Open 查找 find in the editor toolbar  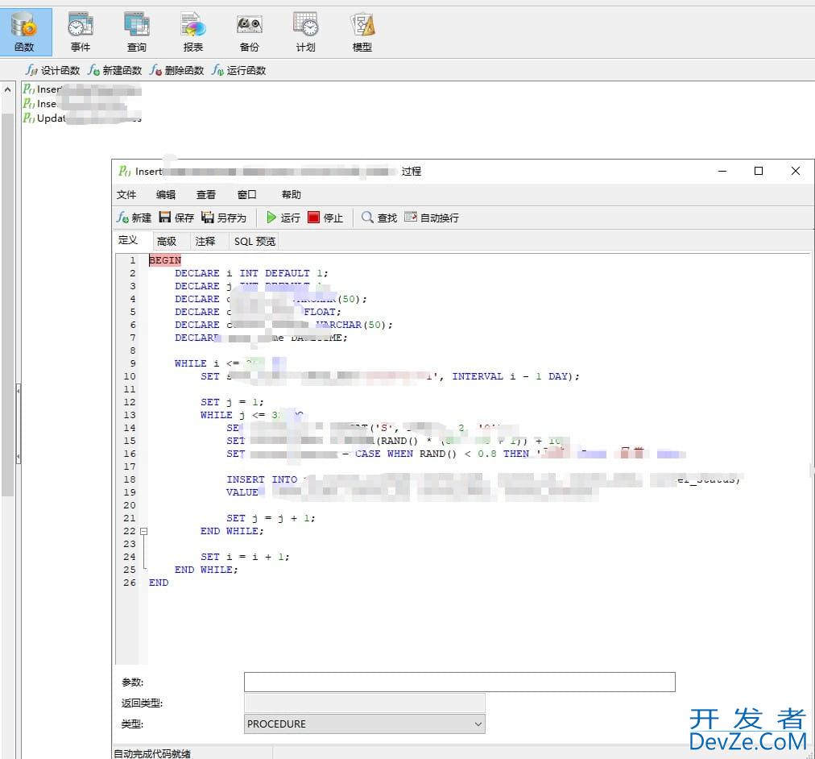379,218
